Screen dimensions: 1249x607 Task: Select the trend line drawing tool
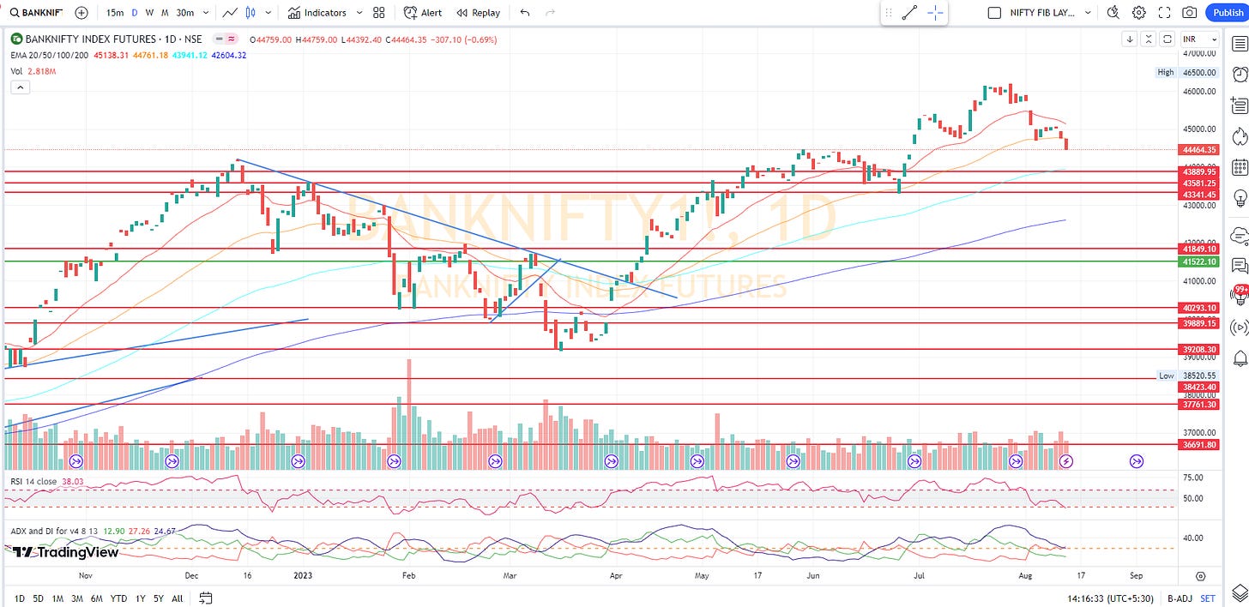(910, 13)
